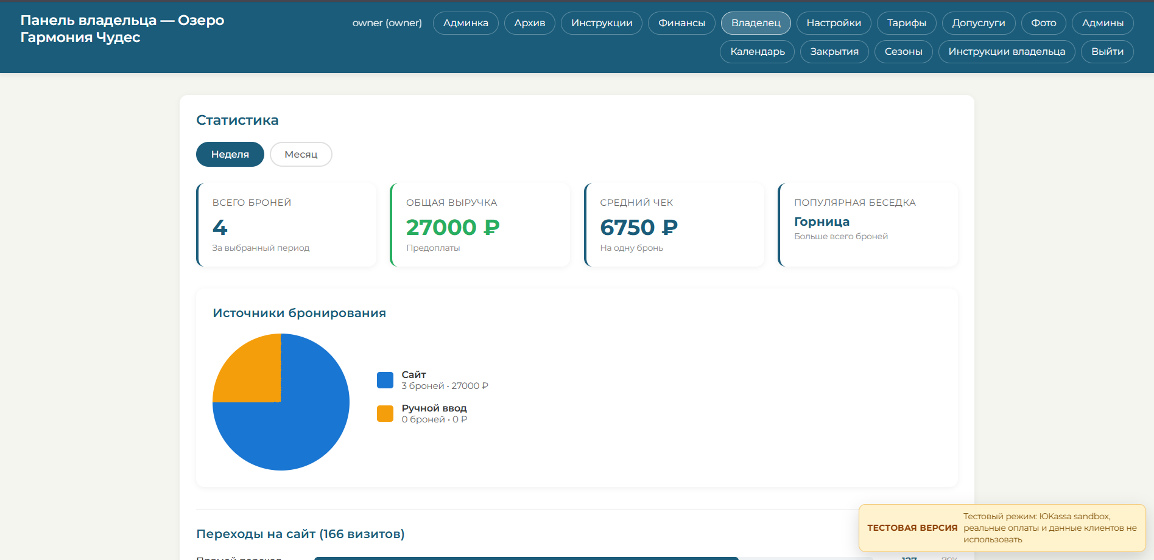Open the Админы page
The image size is (1154, 560).
(1102, 23)
